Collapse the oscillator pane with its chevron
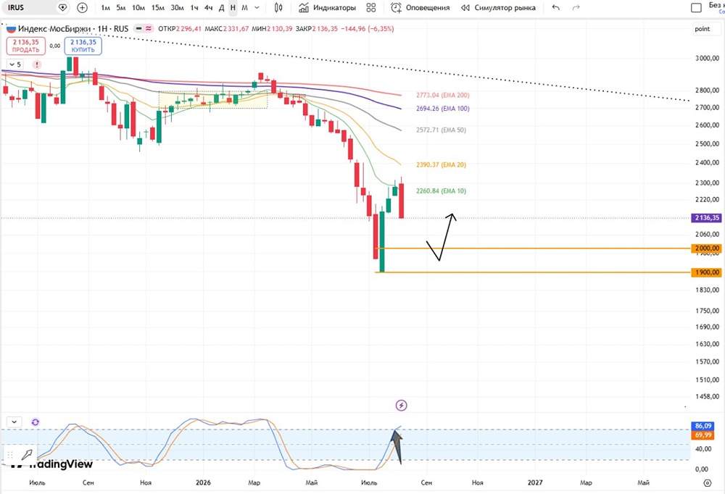Image resolution: width=725 pixels, height=494 pixels. [x=14, y=422]
